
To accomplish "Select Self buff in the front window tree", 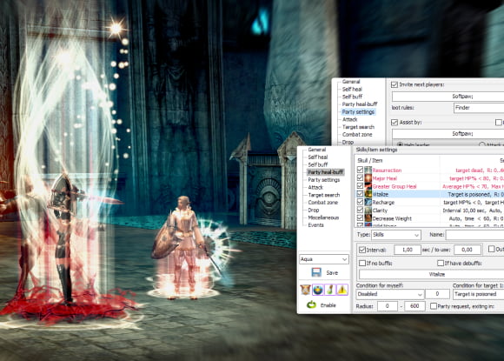I will click(318, 164).
